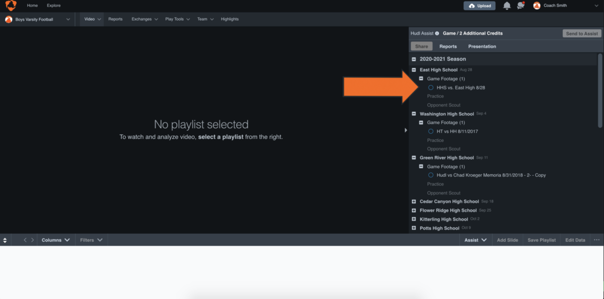
Task: Select the Hudl vs Chad Kroeger Memoria radio button
Action: [x=430, y=175]
